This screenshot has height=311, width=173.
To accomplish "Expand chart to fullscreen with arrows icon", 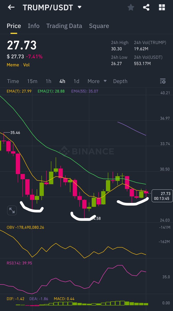I will click(12, 210).
